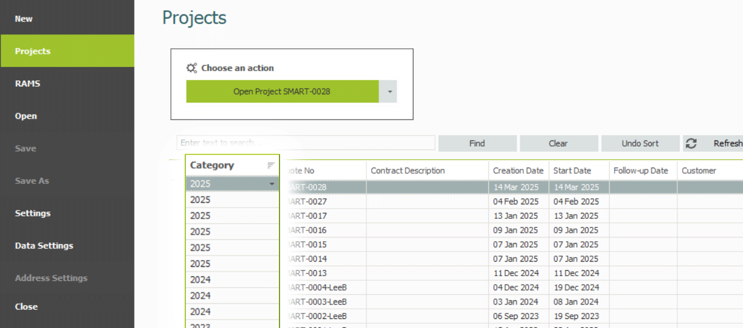Click the gears icon beside Choose an action
743x328 pixels.
(192, 68)
